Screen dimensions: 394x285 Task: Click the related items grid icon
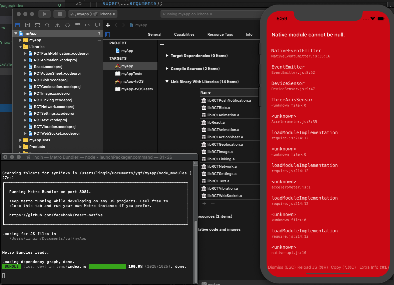(x=108, y=25)
